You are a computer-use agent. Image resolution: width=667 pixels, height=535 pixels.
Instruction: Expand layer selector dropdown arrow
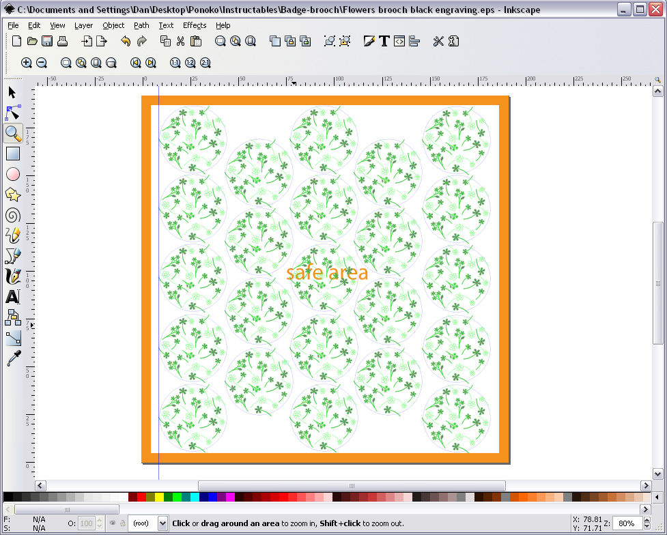pyautogui.click(x=162, y=523)
